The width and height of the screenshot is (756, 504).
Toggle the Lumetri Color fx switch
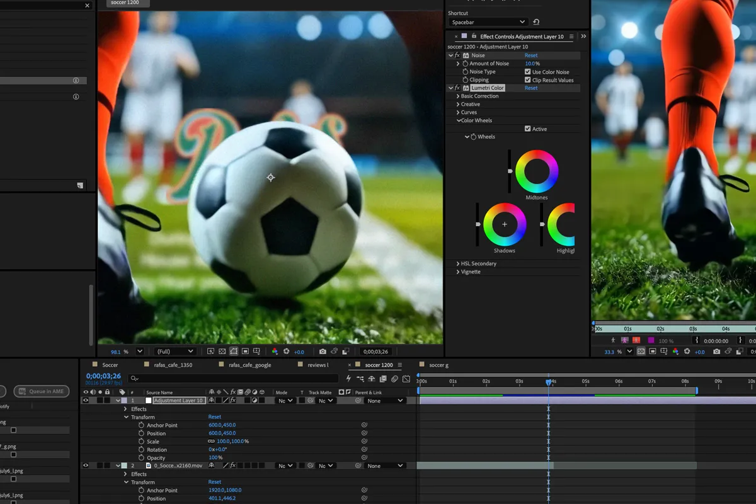[457, 88]
